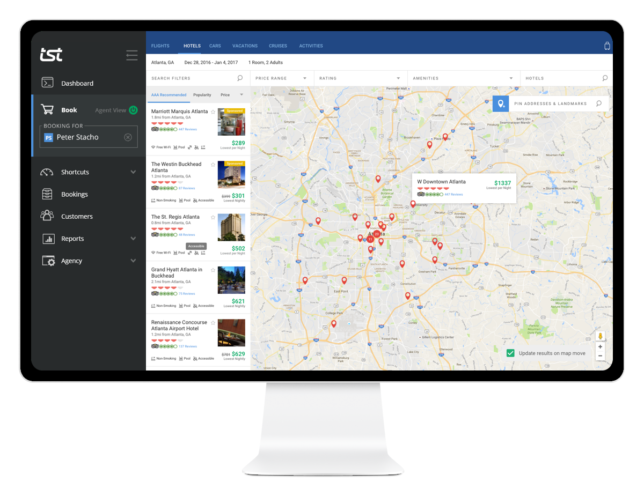Viewport: 644px width, 504px height.
Task: Click the Atlanta, GA destination field
Action: click(163, 63)
